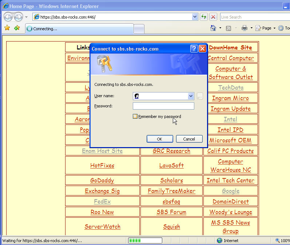Open the GRC Research link

coord(171,151)
